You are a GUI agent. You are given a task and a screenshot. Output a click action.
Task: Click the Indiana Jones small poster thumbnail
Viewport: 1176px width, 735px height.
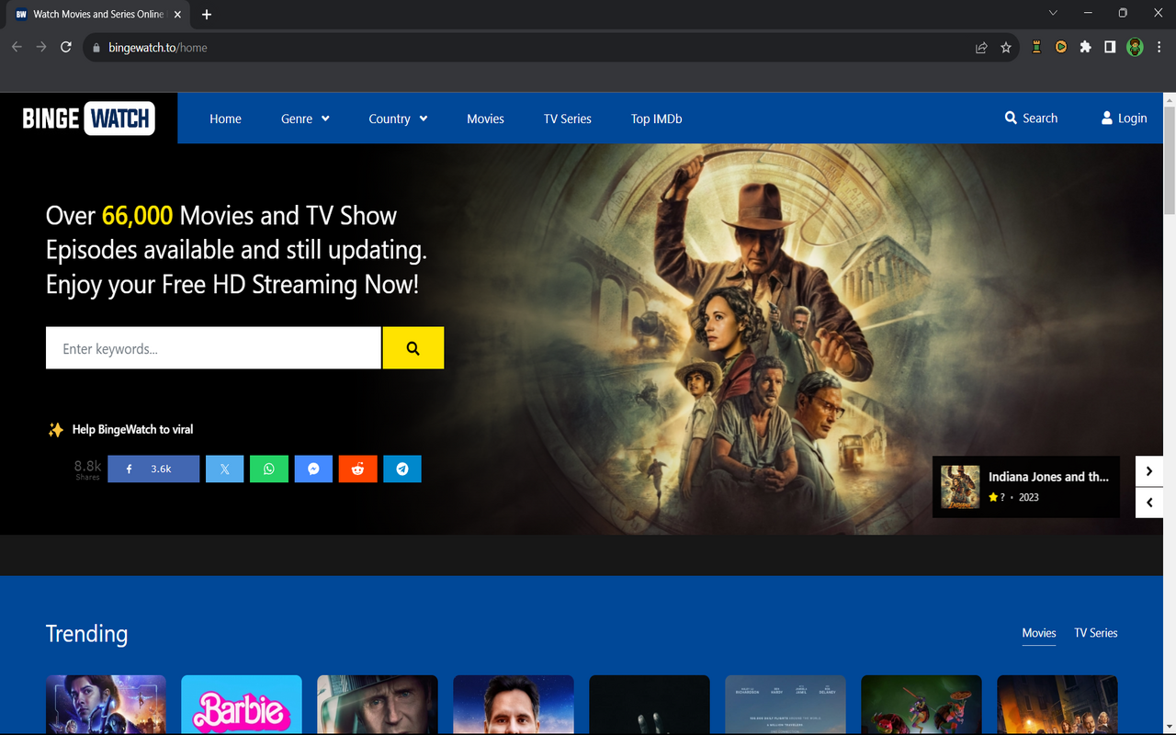tap(960, 487)
